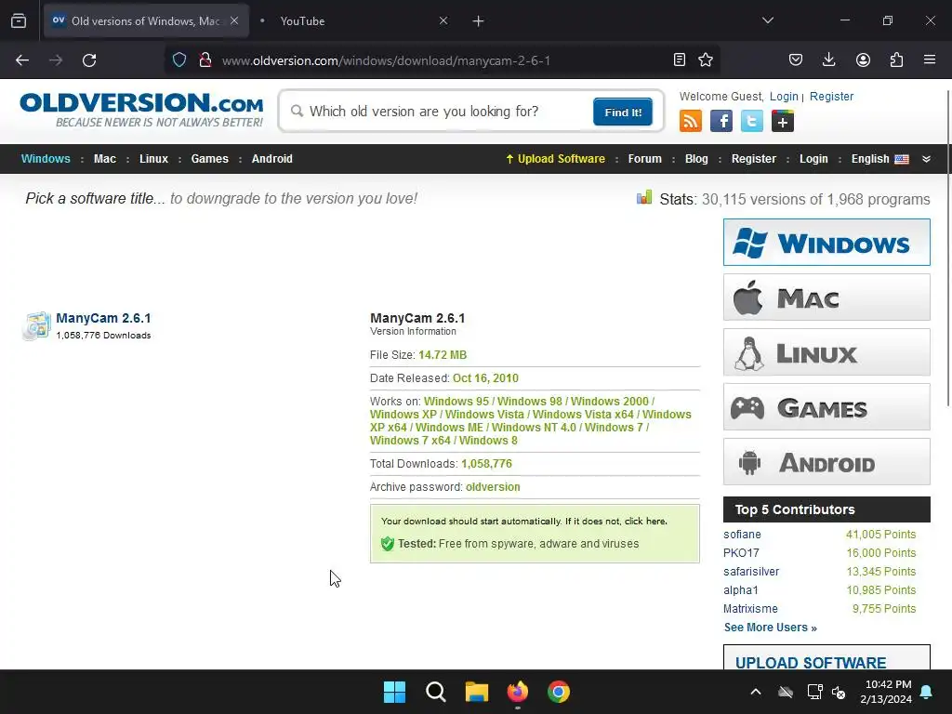Close the YouTube tab
952x714 pixels.
pyautogui.click(x=443, y=20)
